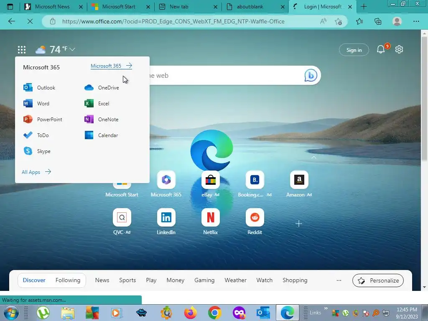Launch PowerPoint from the app list
The width and height of the screenshot is (428, 321).
click(x=43, y=119)
